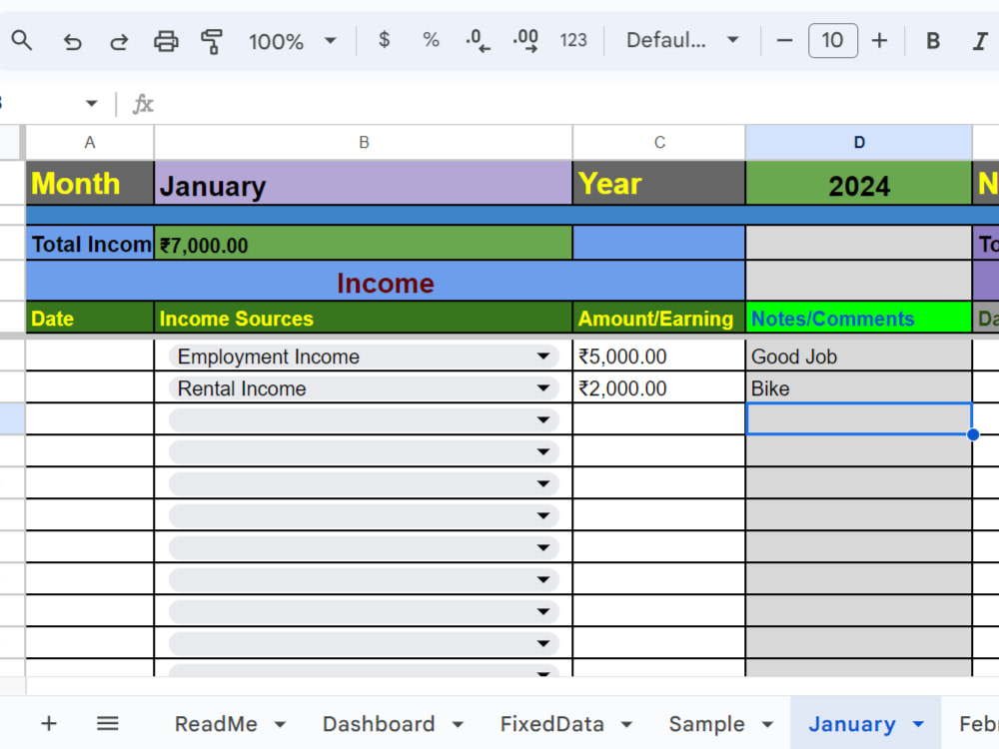Format selection as currency
This screenshot has width=999, height=749.
click(x=384, y=41)
